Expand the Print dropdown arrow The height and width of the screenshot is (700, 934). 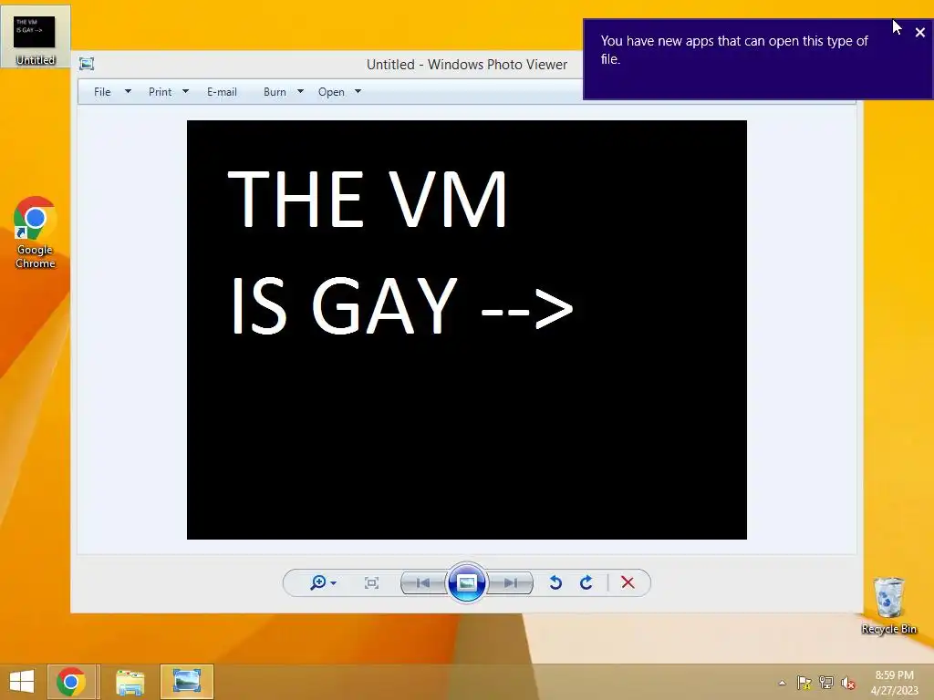pos(185,92)
